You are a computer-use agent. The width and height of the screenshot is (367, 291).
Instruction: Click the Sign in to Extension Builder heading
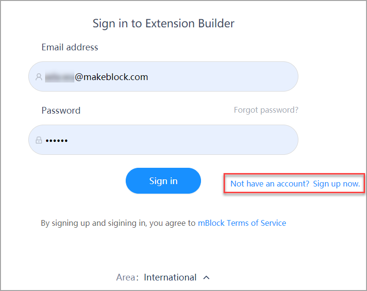pyautogui.click(x=164, y=23)
